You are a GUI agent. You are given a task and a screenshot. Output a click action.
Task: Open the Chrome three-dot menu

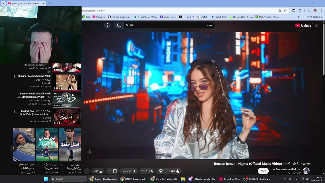pyautogui.click(x=321, y=11)
